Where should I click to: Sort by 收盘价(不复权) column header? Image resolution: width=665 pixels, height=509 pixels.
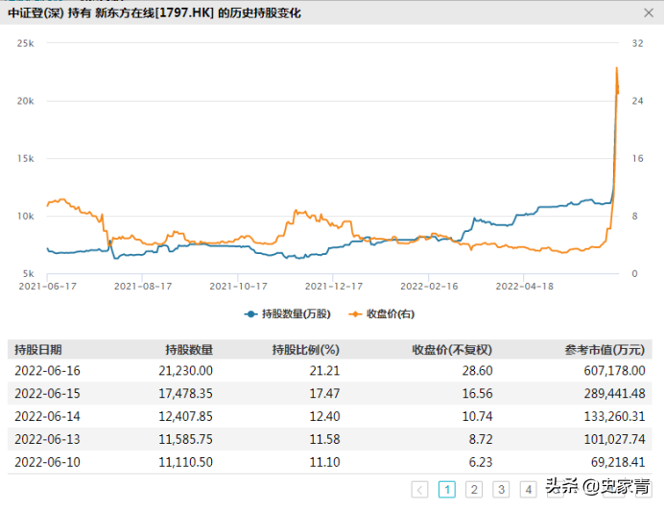[452, 350]
